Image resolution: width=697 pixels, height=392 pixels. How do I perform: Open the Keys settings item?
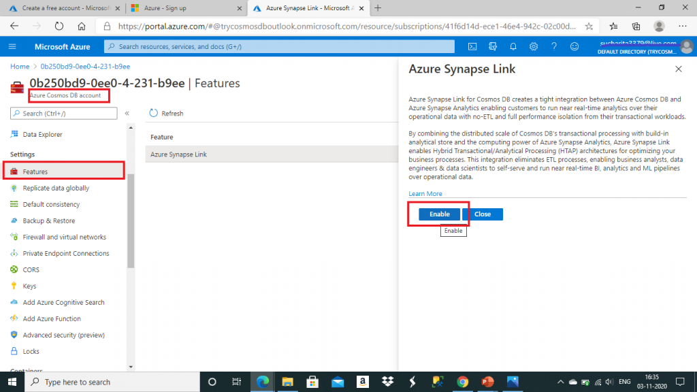tap(29, 287)
